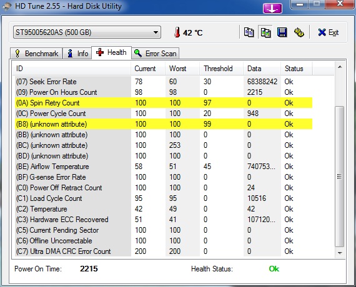This screenshot has height=287, width=356.
Task: Switch to the Info tab
Action: [x=77, y=54]
